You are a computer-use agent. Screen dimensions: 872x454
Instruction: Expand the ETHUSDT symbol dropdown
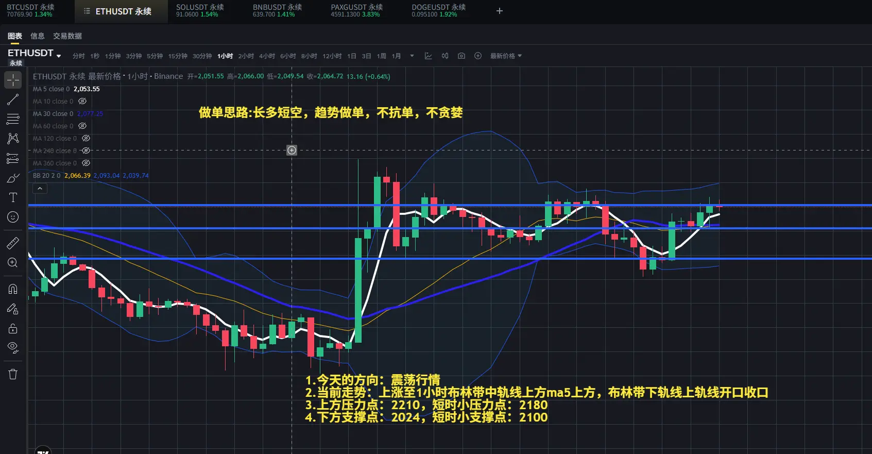(x=59, y=56)
